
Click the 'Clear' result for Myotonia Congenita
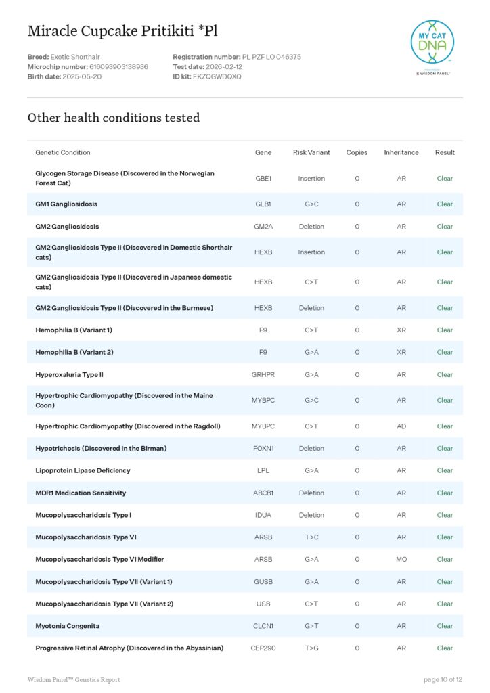pyautogui.click(x=445, y=626)
